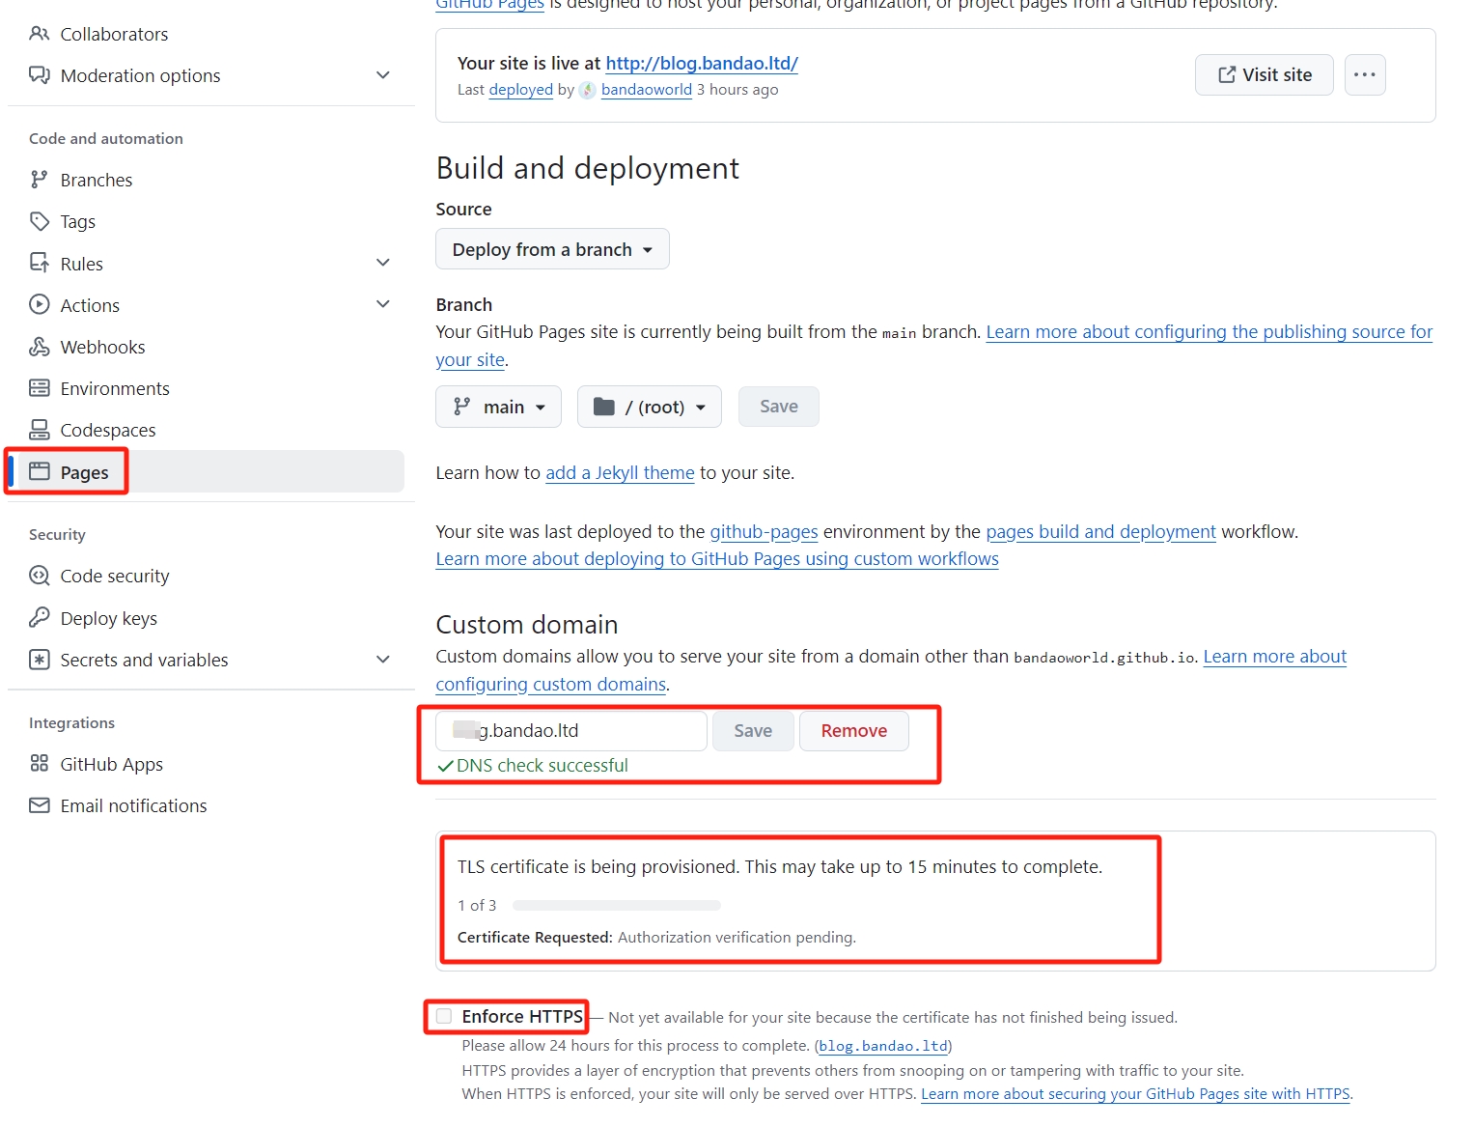
Task: Open the three-dot site options menu
Action: (1364, 74)
